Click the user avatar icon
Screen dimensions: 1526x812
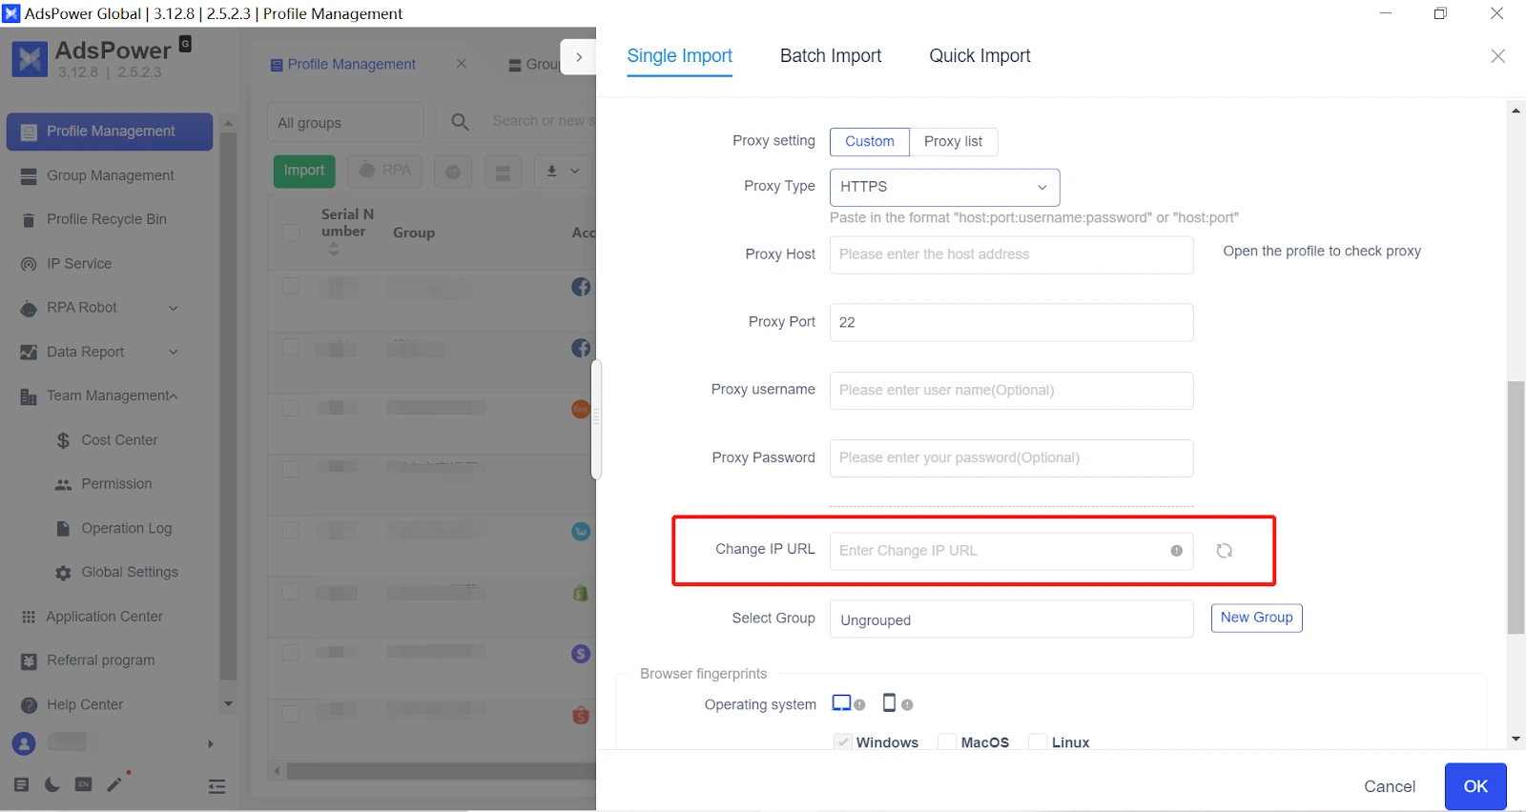[x=24, y=743]
